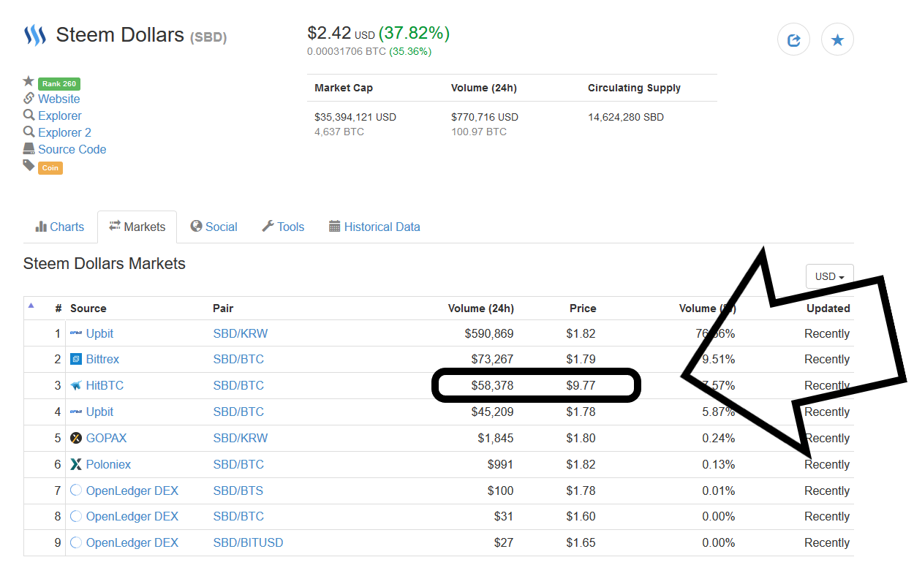Click the HitBTC logo icon
914x587 pixels.
[x=76, y=385]
